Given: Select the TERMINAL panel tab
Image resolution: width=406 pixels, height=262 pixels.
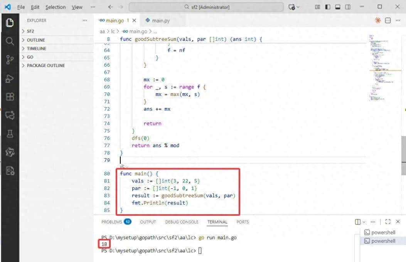Looking at the screenshot, I should click(217, 222).
